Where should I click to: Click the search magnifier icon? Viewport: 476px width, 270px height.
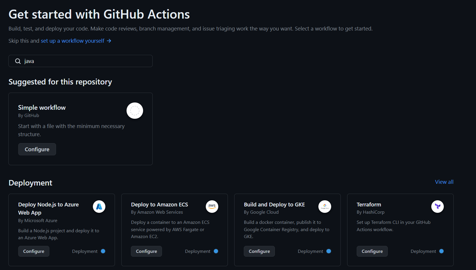18,61
